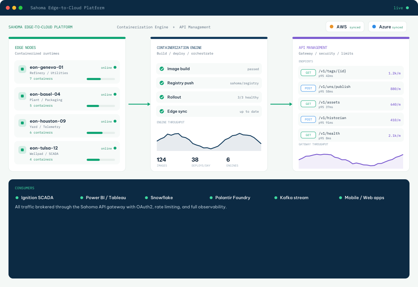Click the Image build row label

(x=178, y=69)
